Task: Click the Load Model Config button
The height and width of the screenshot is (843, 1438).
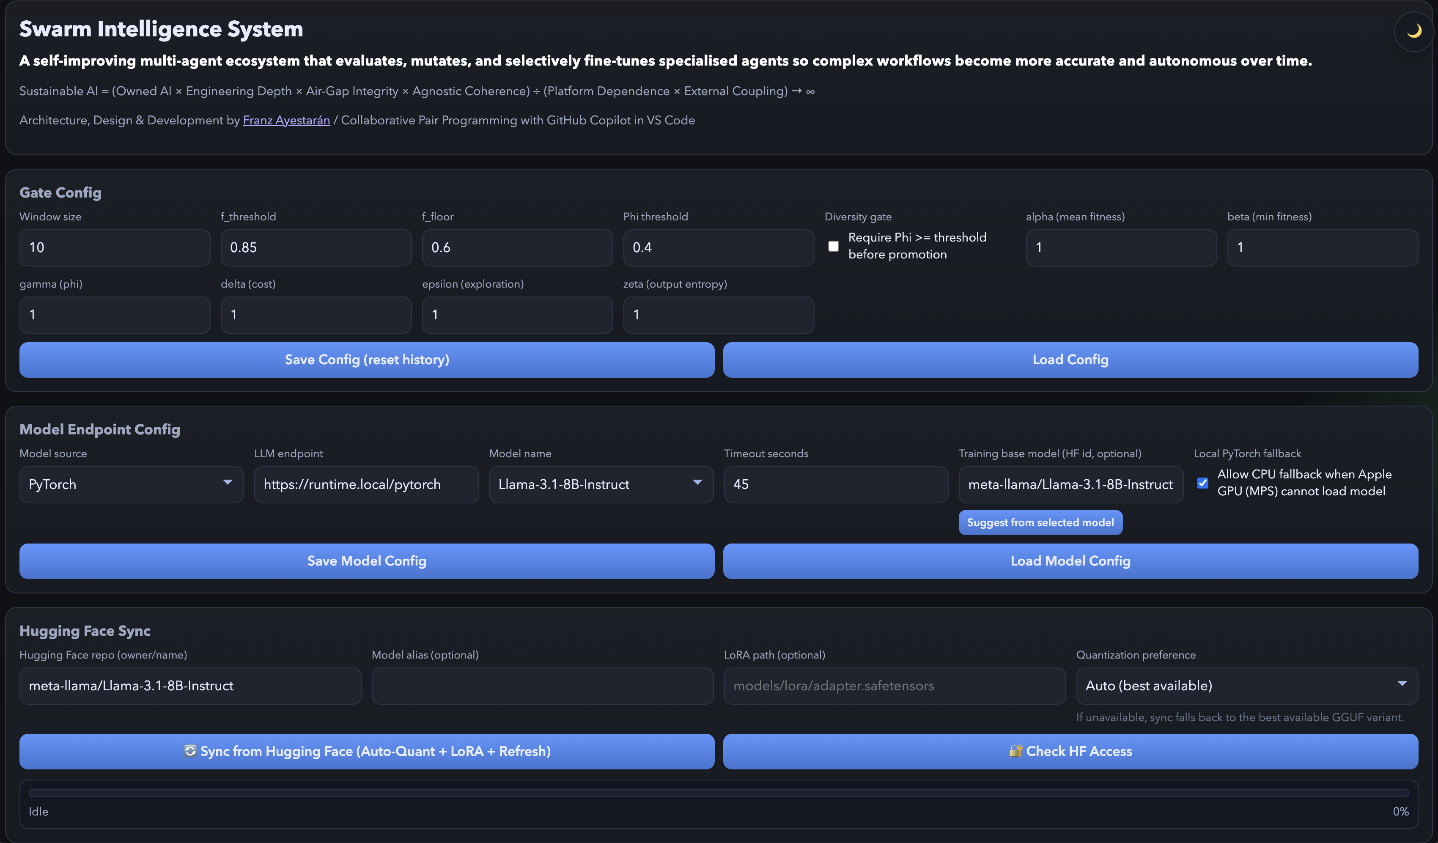Action: pyautogui.click(x=1070, y=561)
